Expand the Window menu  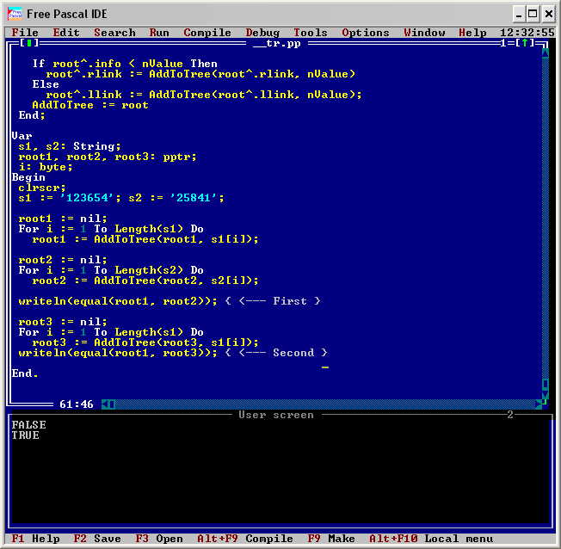tap(424, 33)
